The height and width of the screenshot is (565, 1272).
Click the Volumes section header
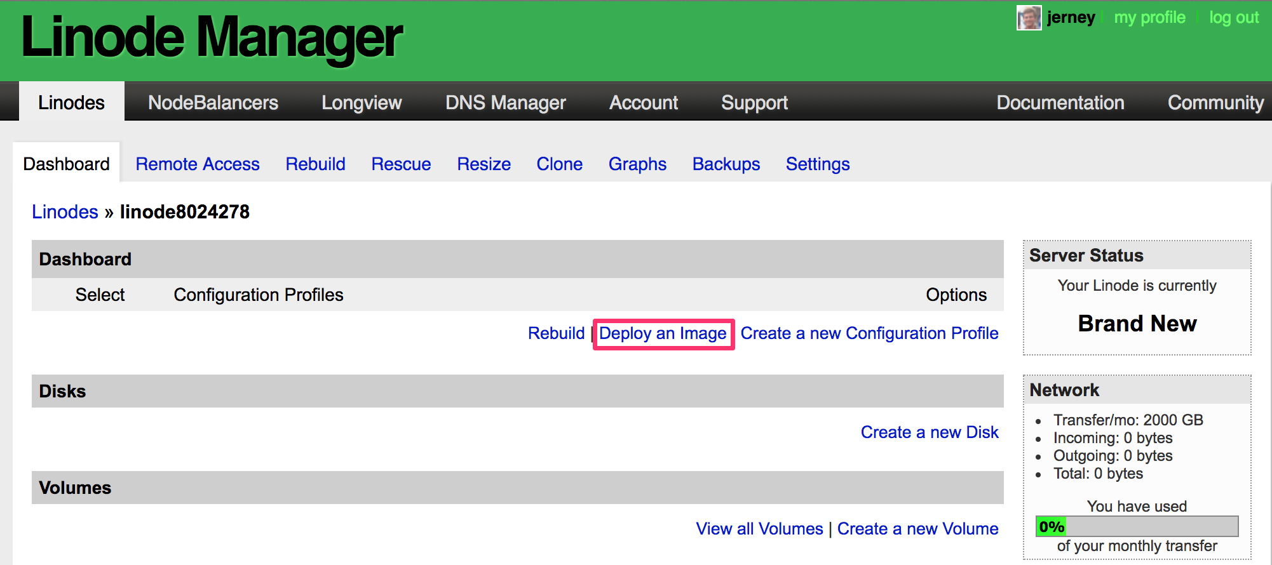[x=518, y=488]
